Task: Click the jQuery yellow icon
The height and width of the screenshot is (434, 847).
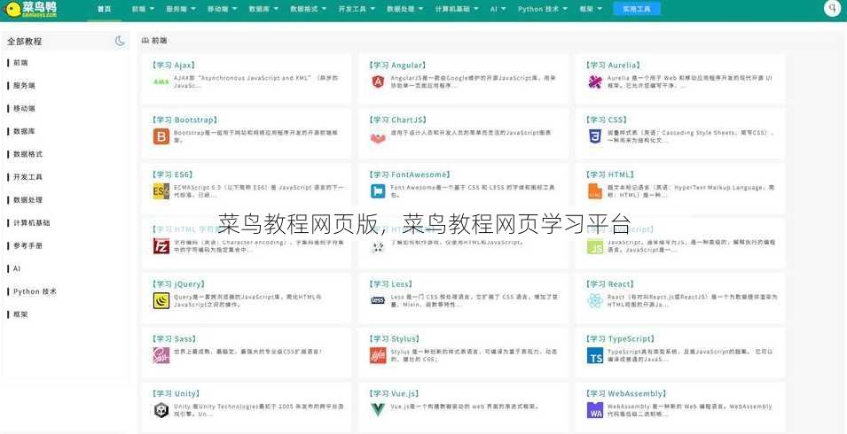Action: pos(161,301)
